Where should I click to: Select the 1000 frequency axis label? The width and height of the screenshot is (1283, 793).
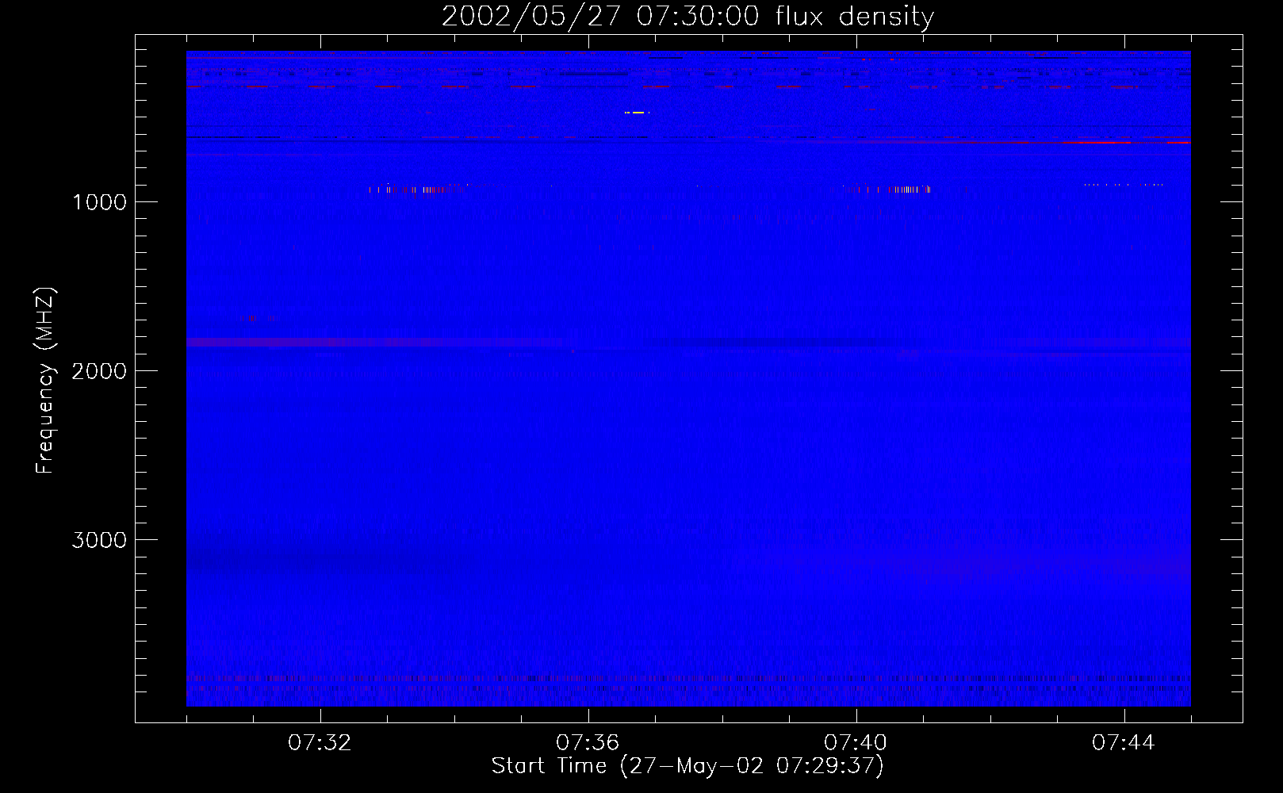(99, 202)
